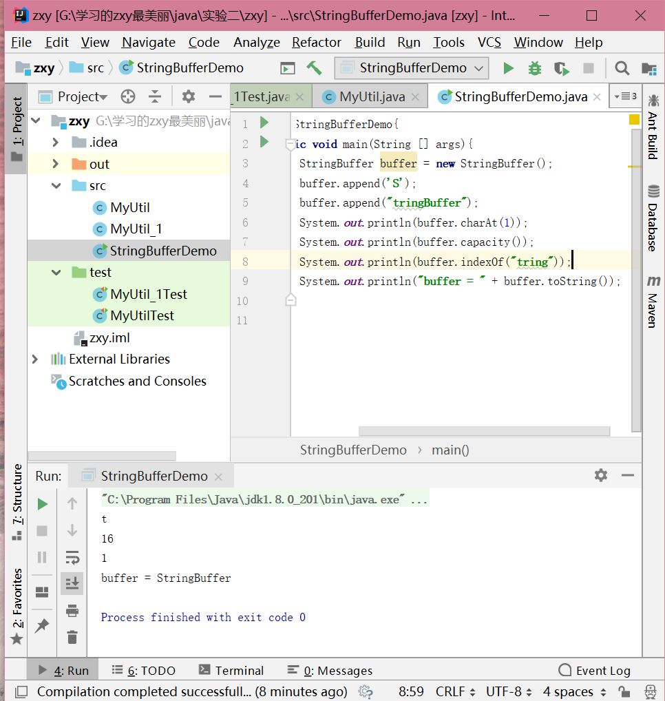Screen dimensions: 665x701
Task: Collapse the zxy project root
Action: (x=36, y=121)
